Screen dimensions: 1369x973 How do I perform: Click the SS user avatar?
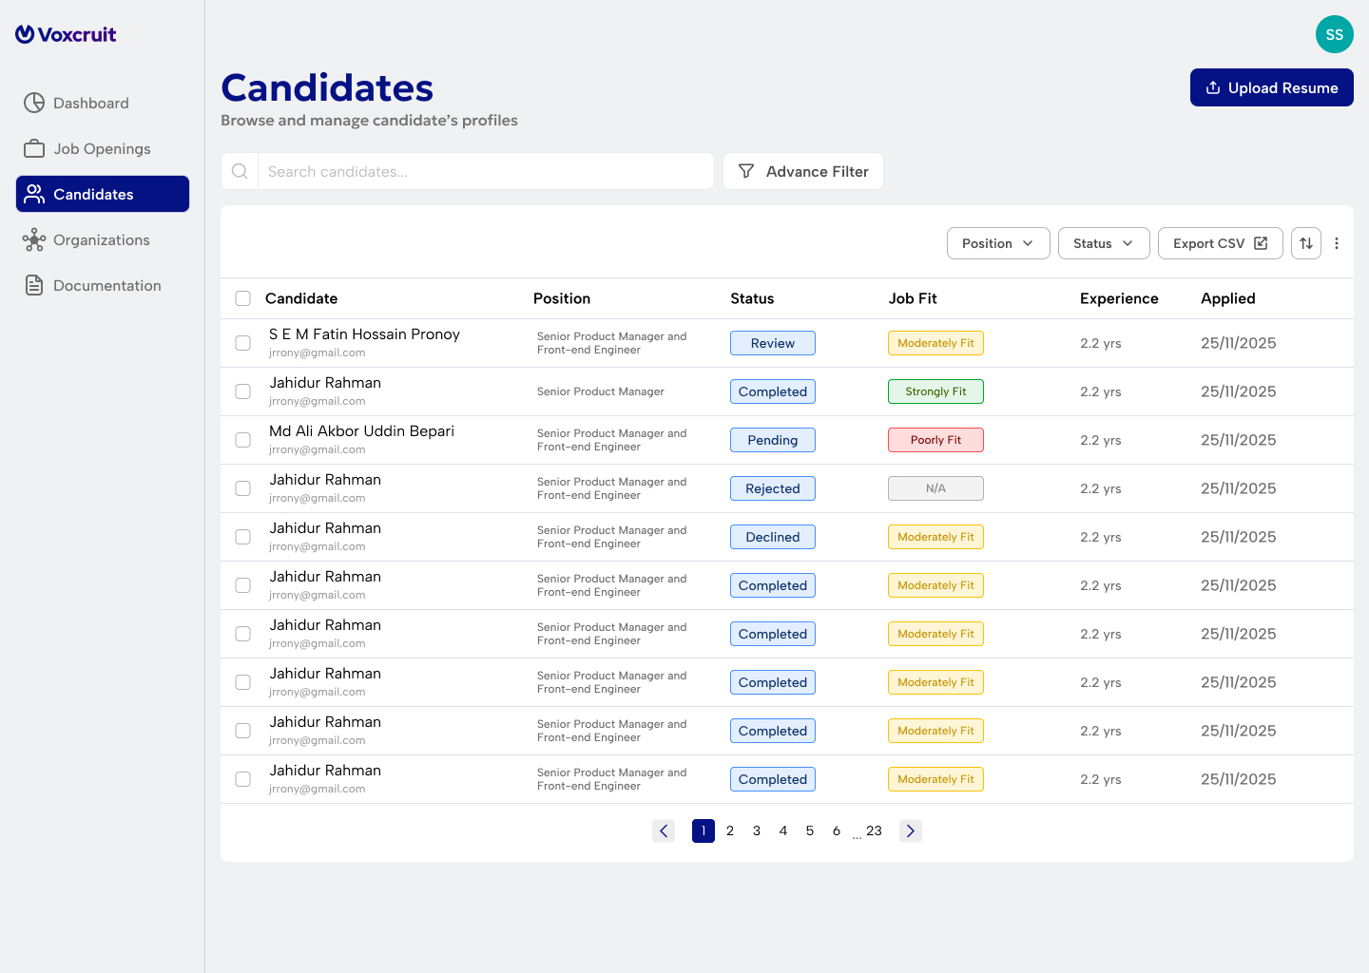coord(1335,34)
